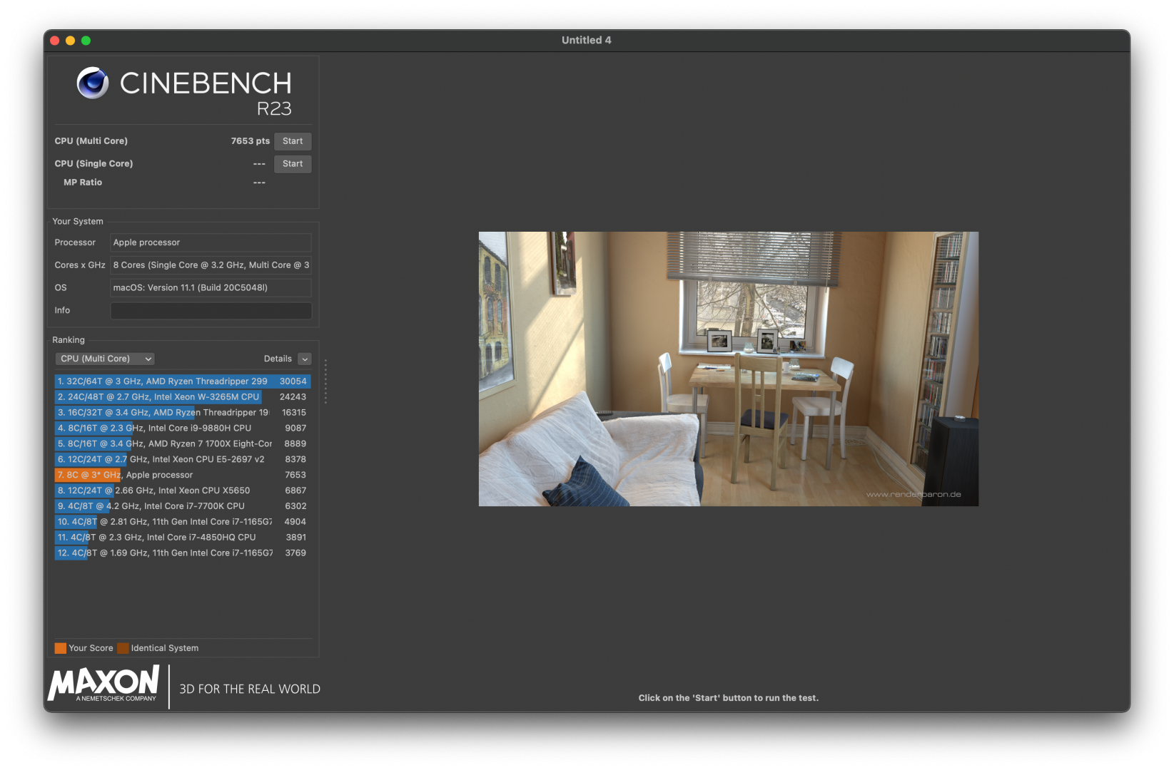Click the Processor field showing Apple processor

[x=211, y=242]
